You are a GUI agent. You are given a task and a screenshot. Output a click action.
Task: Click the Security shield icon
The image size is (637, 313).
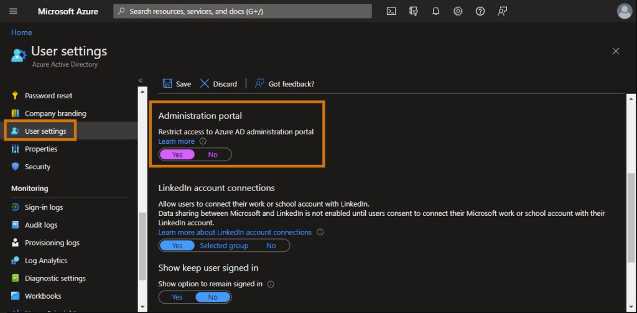pyautogui.click(x=15, y=167)
